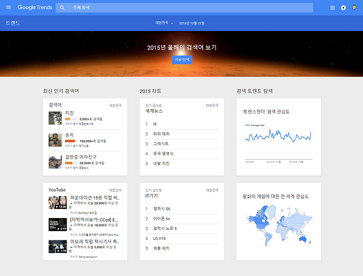Click the 김현중 여자친구 thumbnail image
The image size is (363, 276).
[x=55, y=162]
